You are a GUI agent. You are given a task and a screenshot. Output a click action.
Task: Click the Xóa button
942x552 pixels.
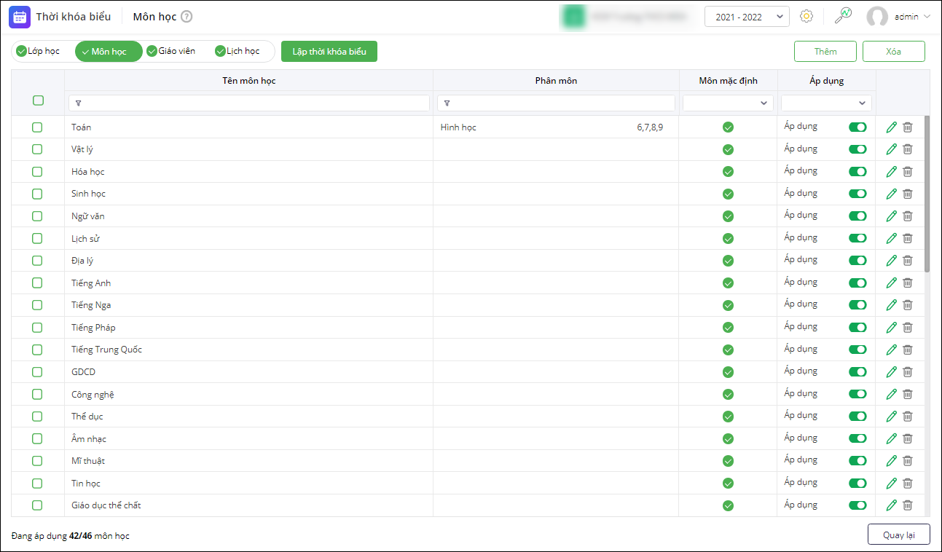(x=894, y=52)
